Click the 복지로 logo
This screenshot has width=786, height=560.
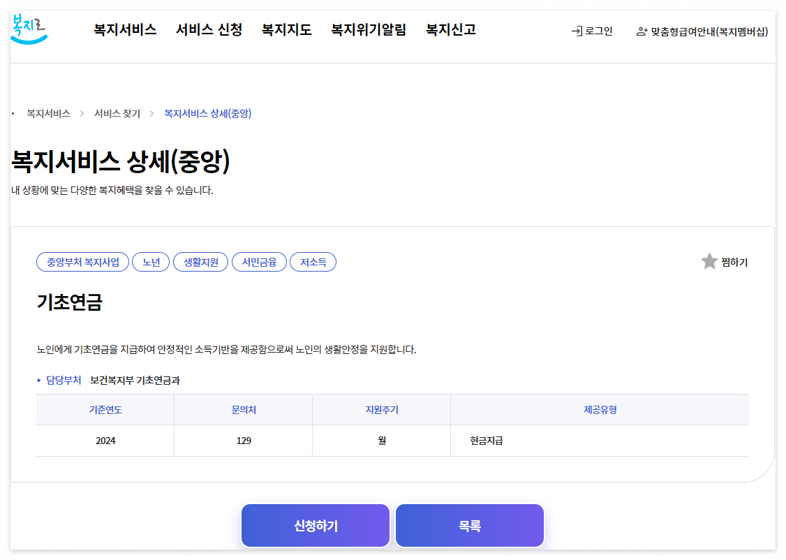tap(29, 29)
